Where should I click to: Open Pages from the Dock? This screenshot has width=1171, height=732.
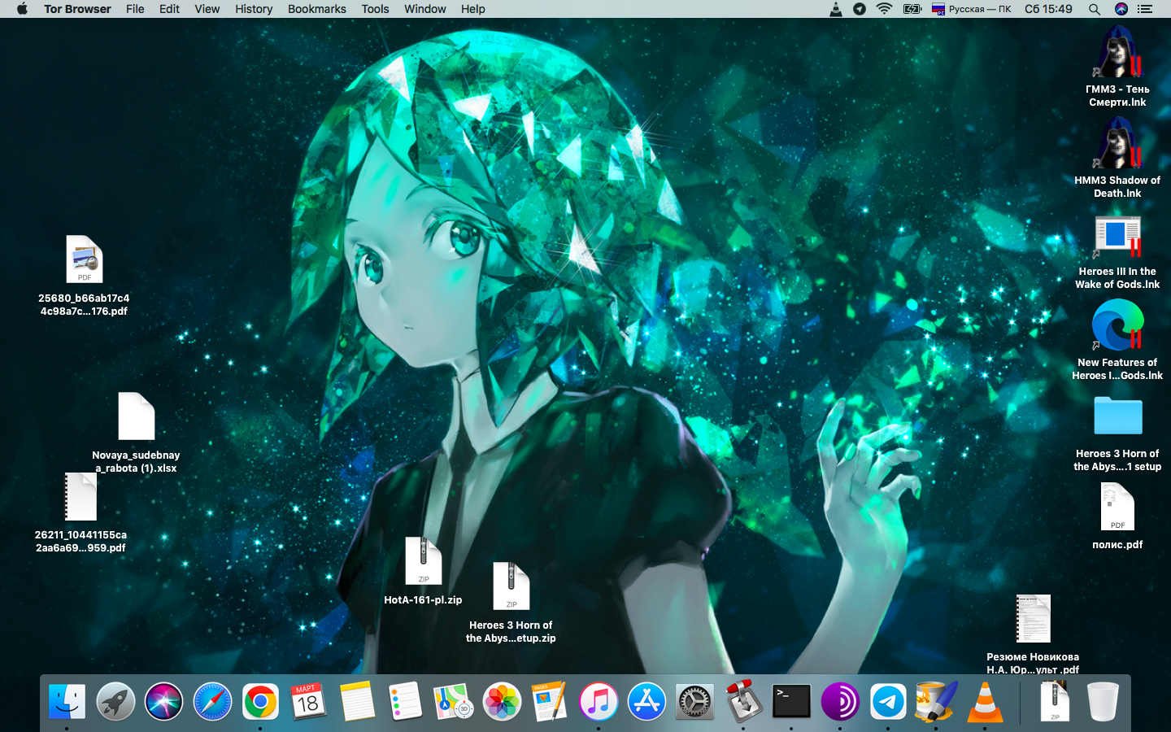(550, 701)
